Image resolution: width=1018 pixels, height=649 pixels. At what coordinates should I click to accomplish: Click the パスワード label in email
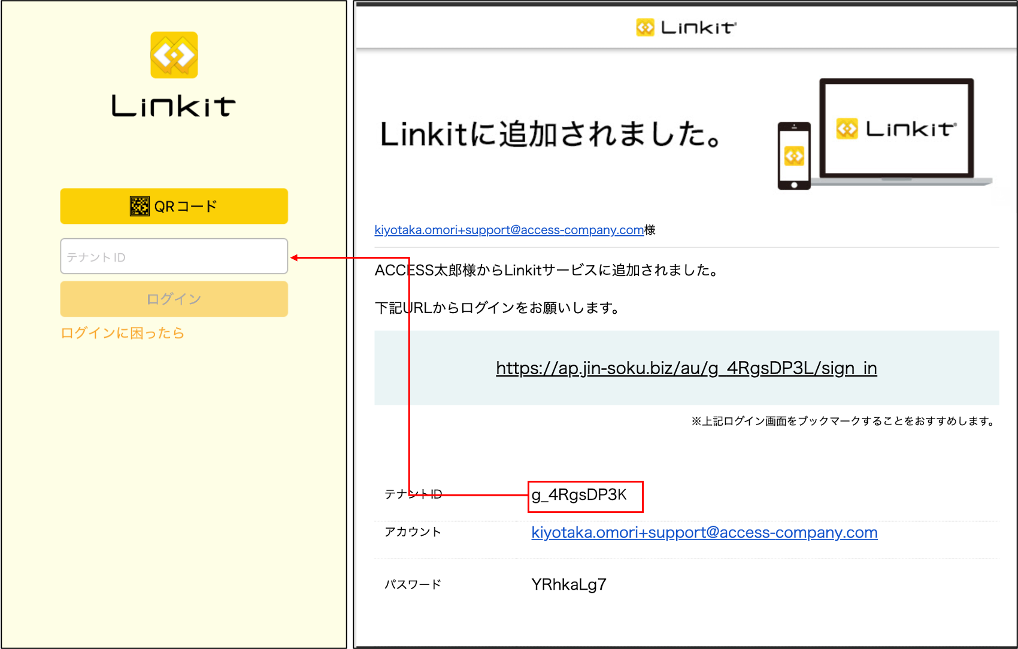[413, 584]
